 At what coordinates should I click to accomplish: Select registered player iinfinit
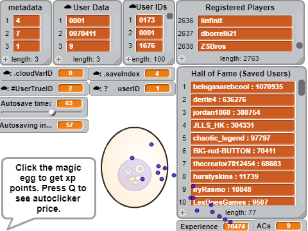coord(245,21)
